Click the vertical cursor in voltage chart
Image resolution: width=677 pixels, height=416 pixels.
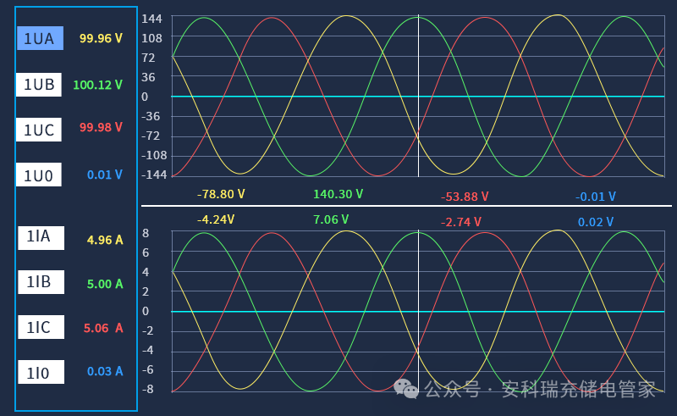(x=418, y=96)
